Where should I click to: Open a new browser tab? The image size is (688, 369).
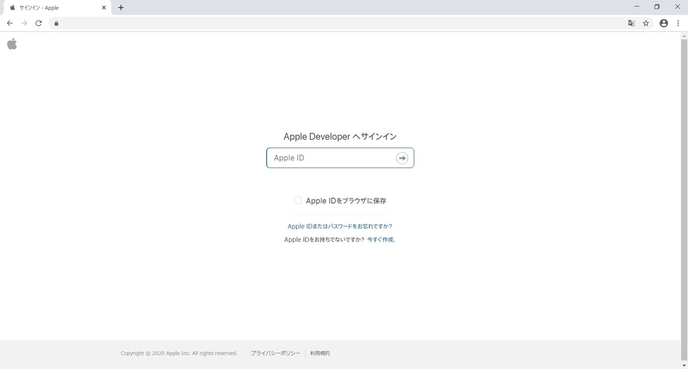click(121, 8)
